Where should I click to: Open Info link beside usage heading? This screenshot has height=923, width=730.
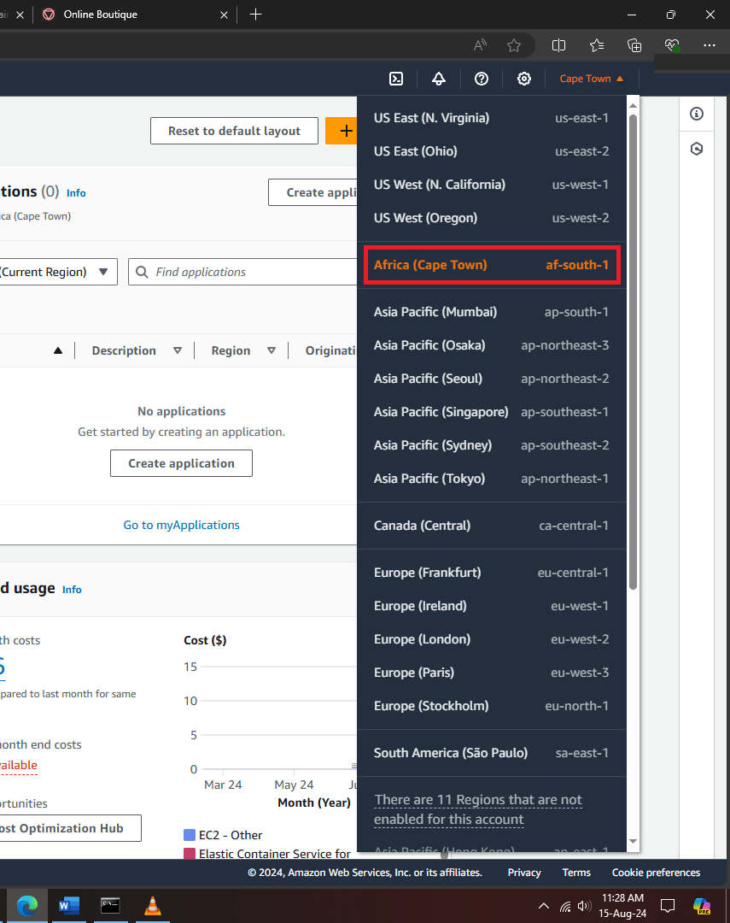(72, 590)
